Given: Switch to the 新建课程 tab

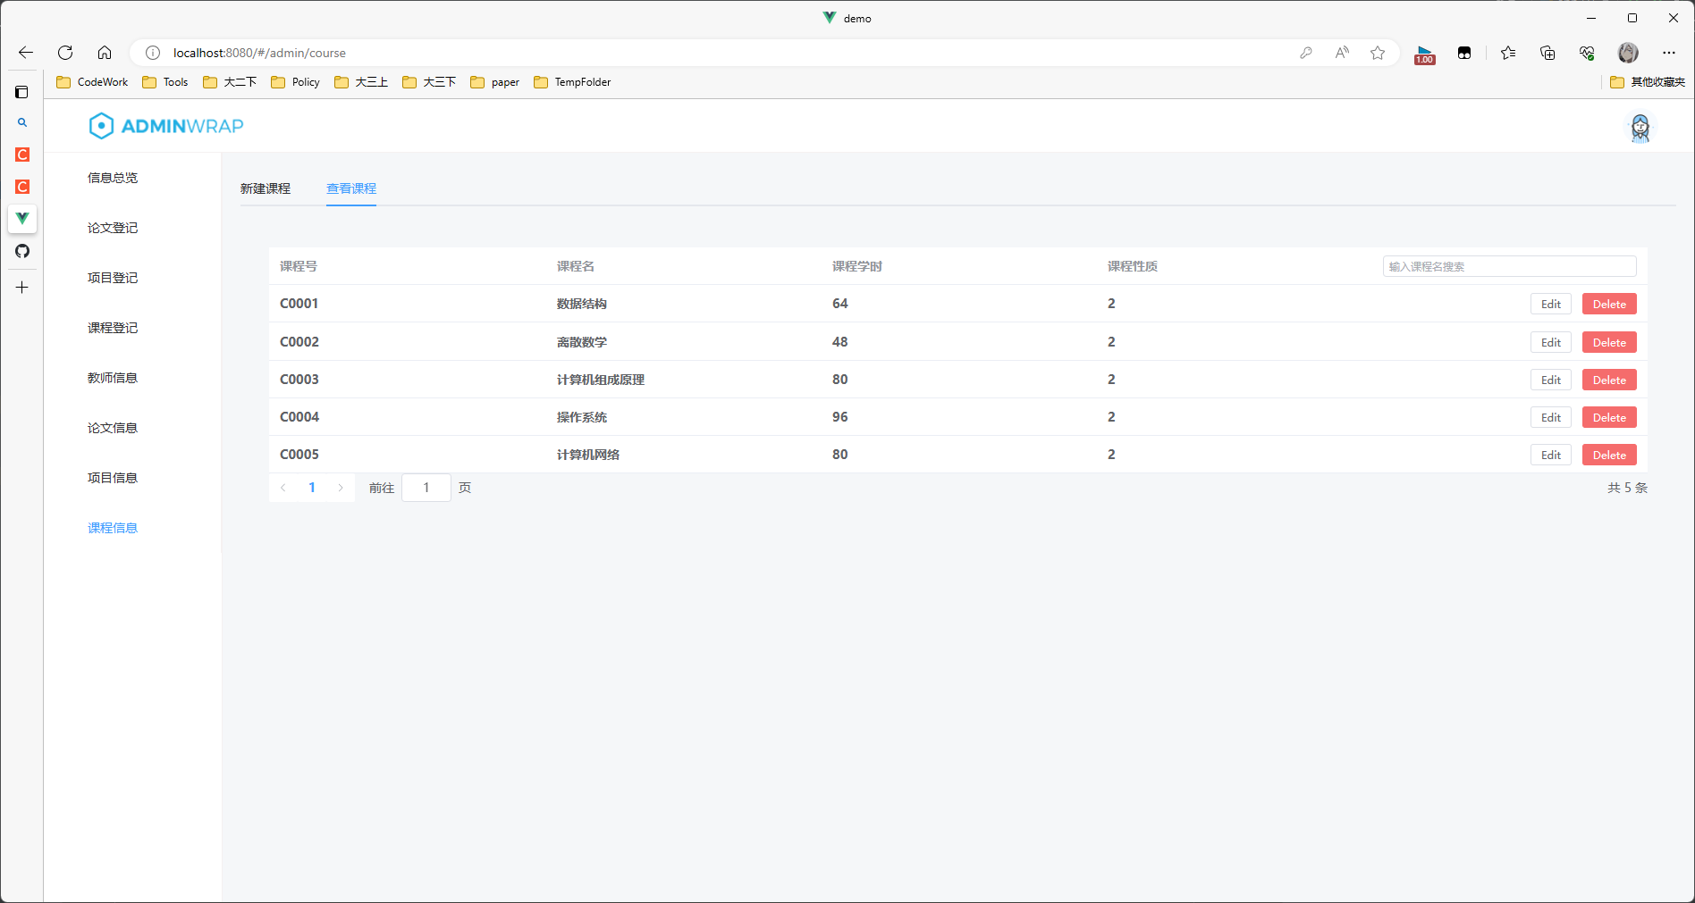Looking at the screenshot, I should [265, 188].
